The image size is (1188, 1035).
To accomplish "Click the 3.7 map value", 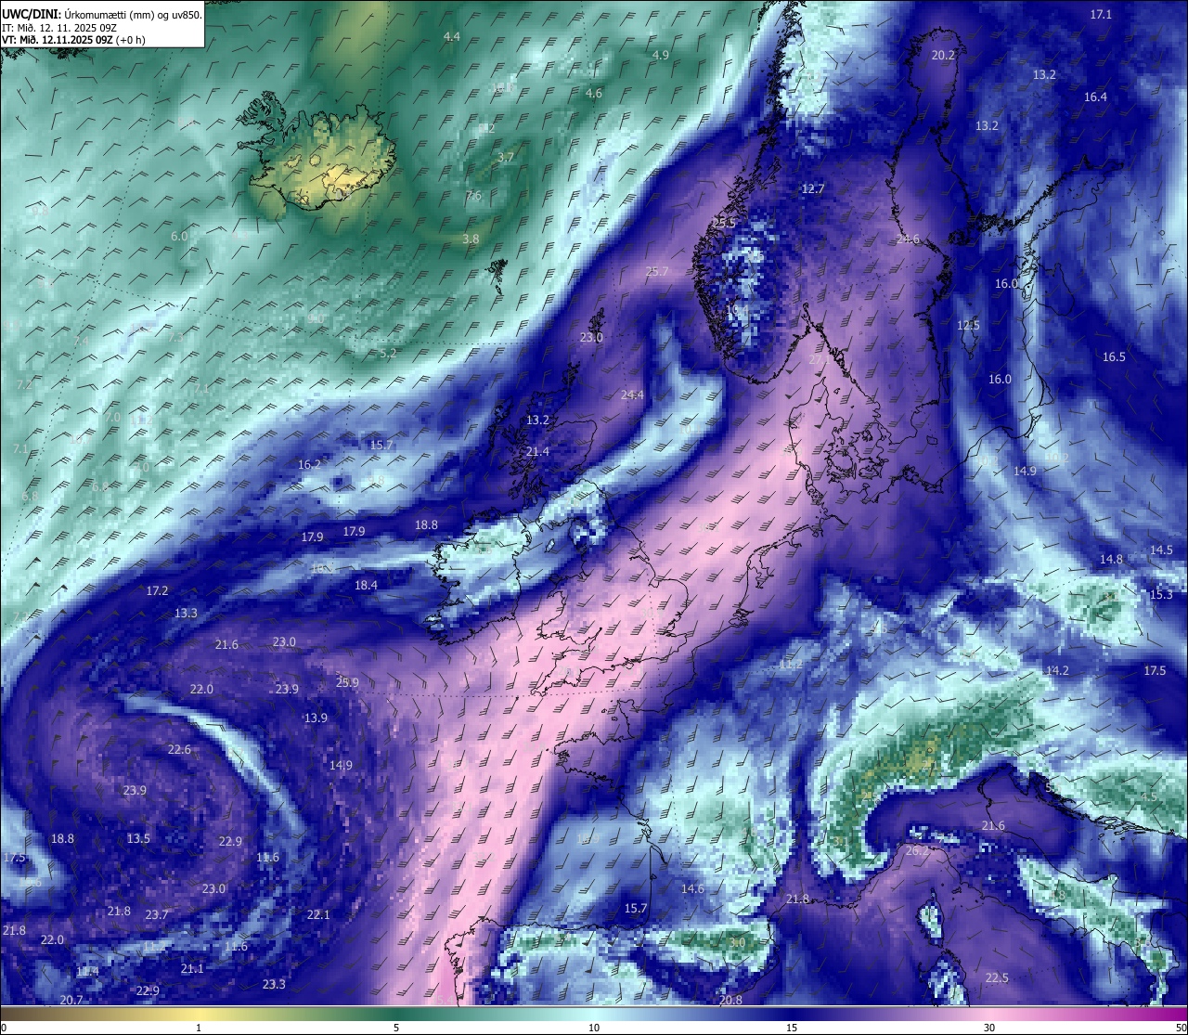I will (x=506, y=158).
